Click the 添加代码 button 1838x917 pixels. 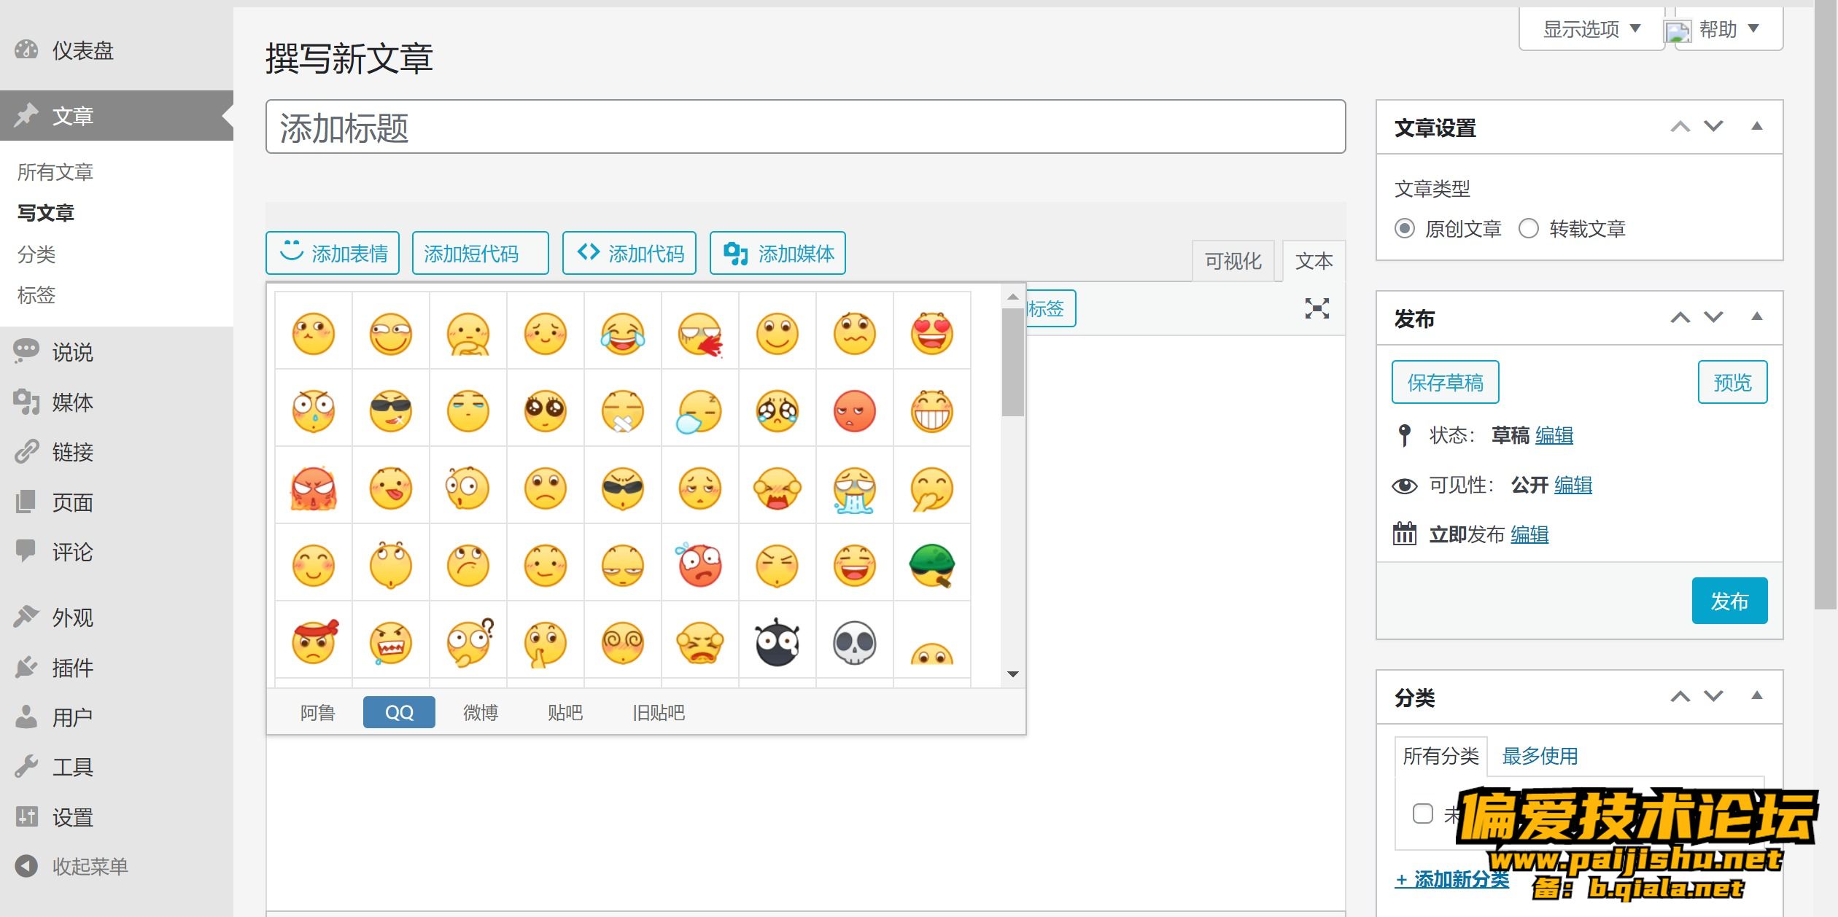point(629,253)
